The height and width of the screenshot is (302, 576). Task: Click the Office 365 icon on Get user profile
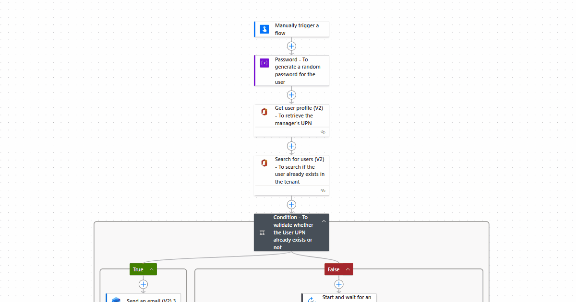[x=264, y=112]
